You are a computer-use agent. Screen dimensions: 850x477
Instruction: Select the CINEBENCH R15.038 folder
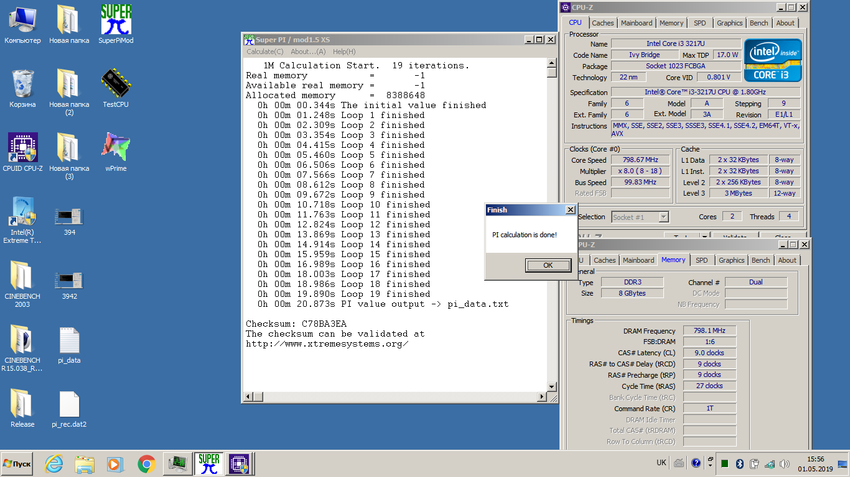(22, 348)
